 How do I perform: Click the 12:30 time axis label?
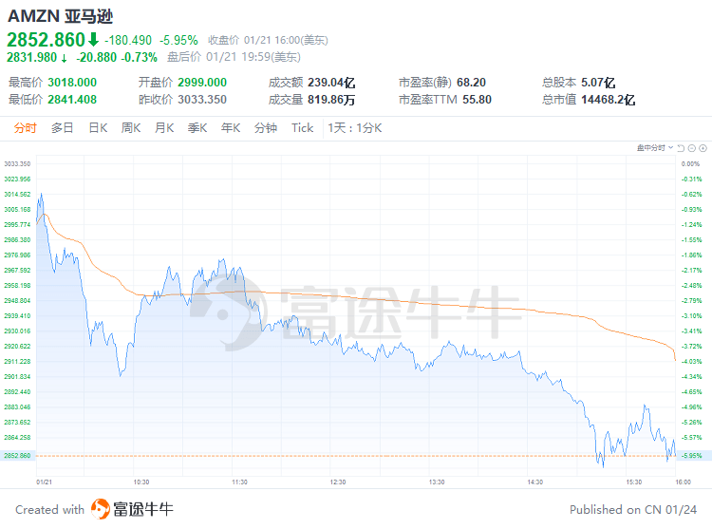pos(338,482)
